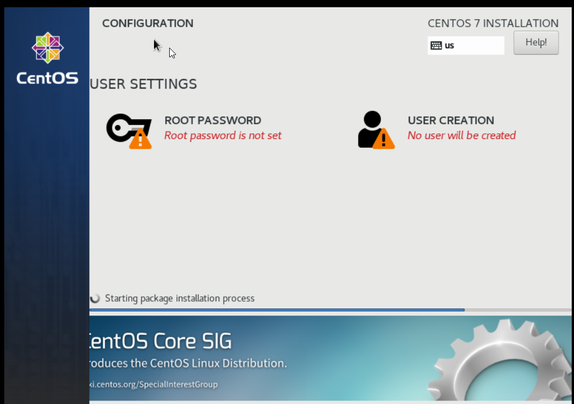Image resolution: width=574 pixels, height=404 pixels.
Task: Open the ROOT PASSWORD setting
Action: (x=212, y=120)
